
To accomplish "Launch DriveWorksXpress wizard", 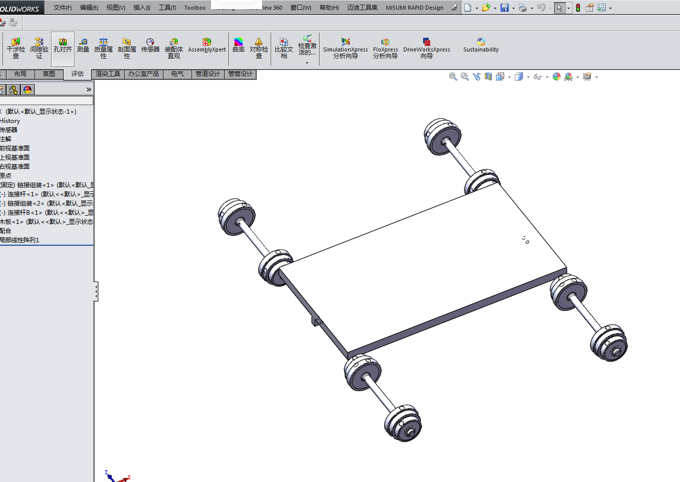I will click(x=427, y=48).
